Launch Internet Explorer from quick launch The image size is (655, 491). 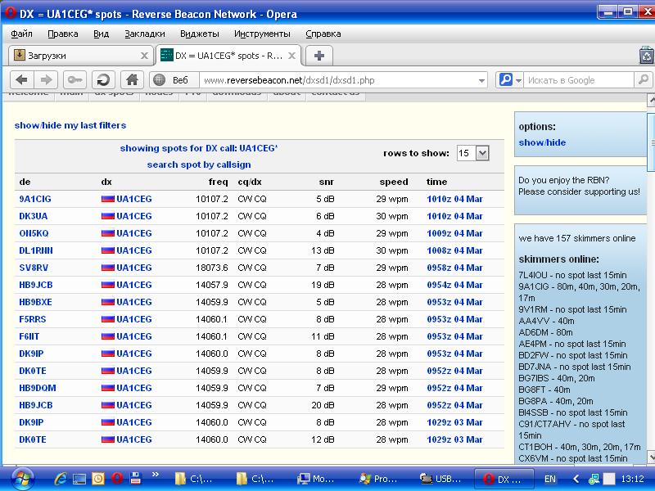coord(60,479)
